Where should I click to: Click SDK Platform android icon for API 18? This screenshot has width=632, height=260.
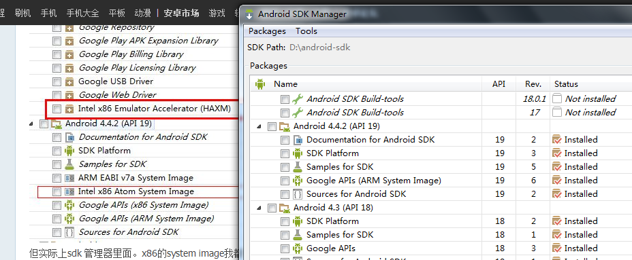tap(298, 221)
